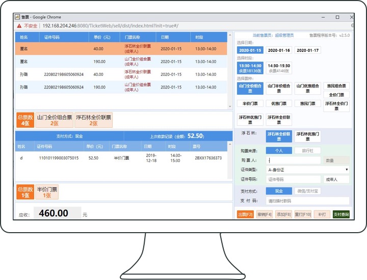Screen dimensions: 367x280
Task: Open the 成年人 age type selector
Action: 336,179
